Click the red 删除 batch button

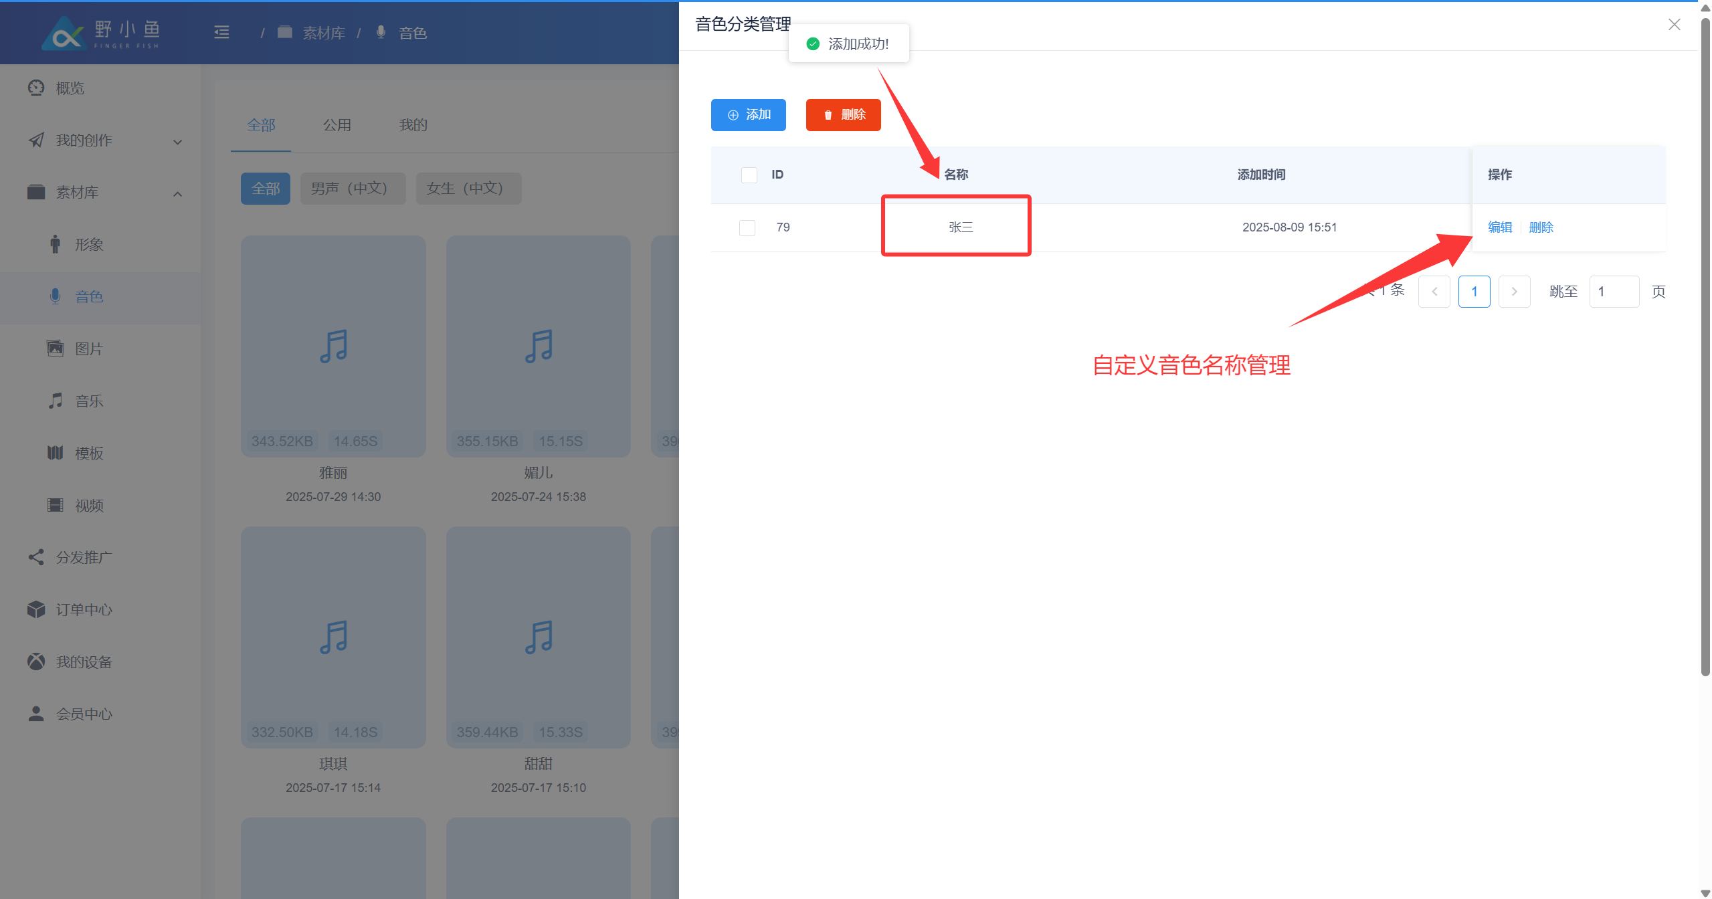[x=843, y=115]
